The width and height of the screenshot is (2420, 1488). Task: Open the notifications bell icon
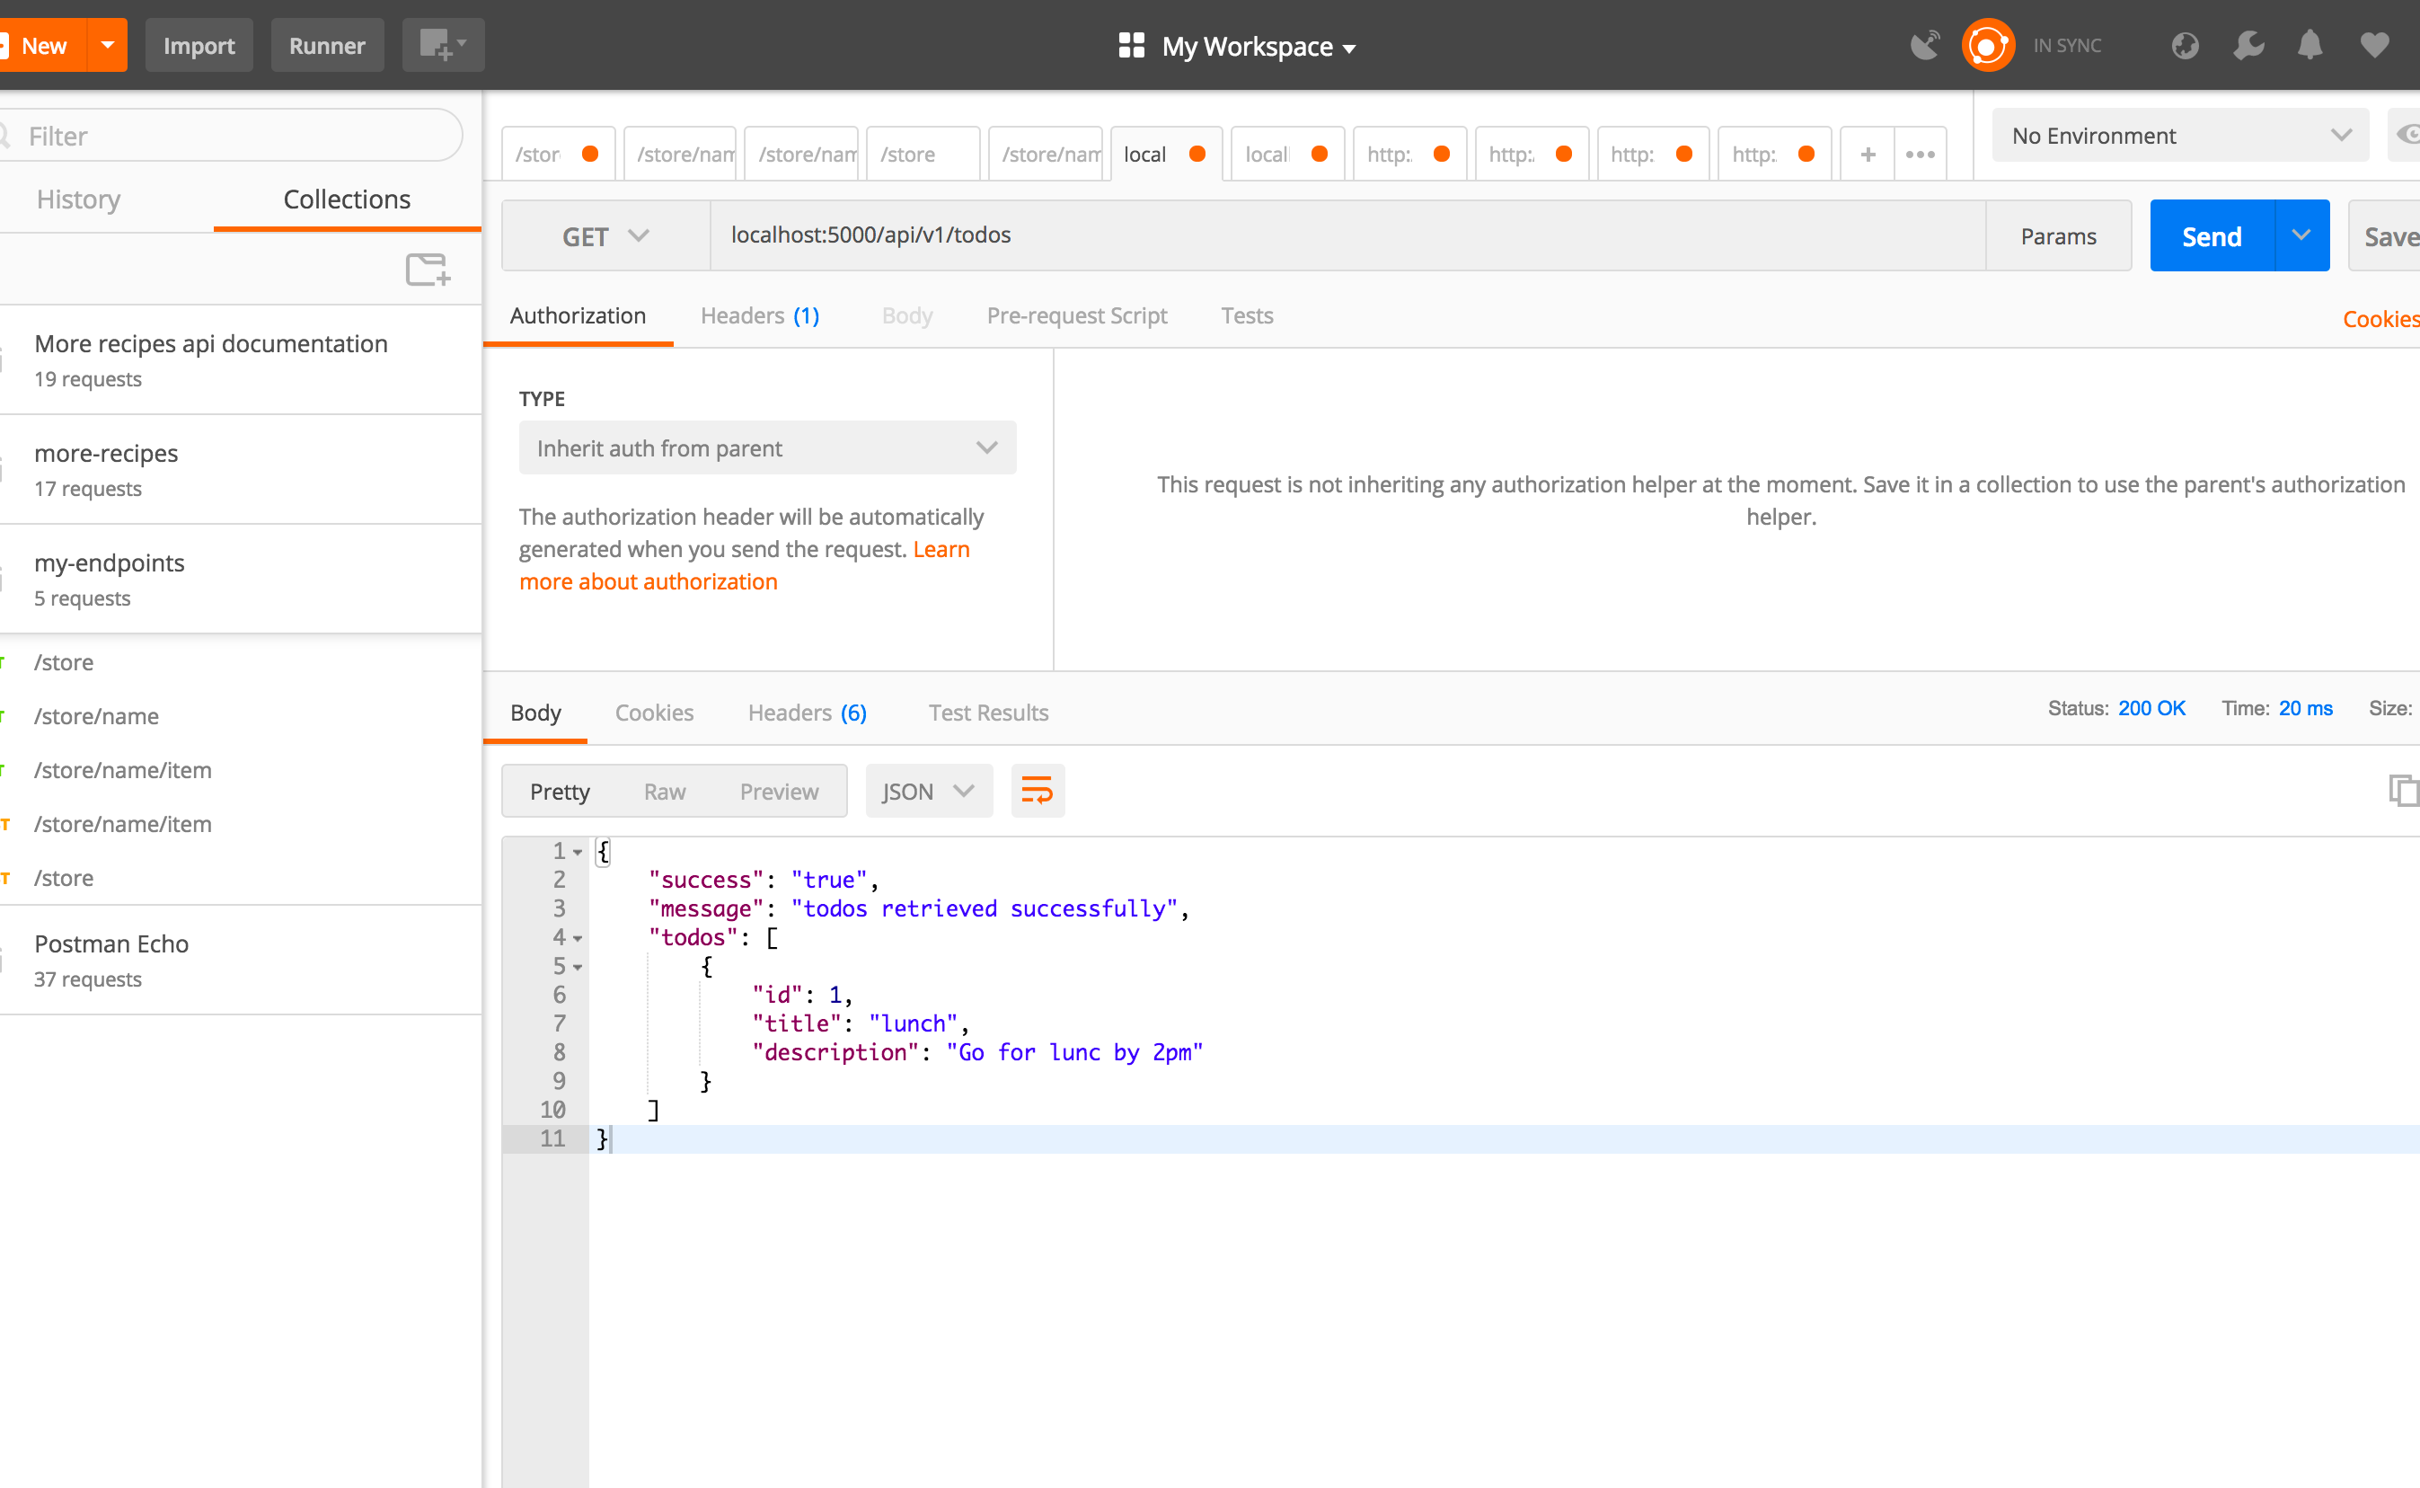2310,45
